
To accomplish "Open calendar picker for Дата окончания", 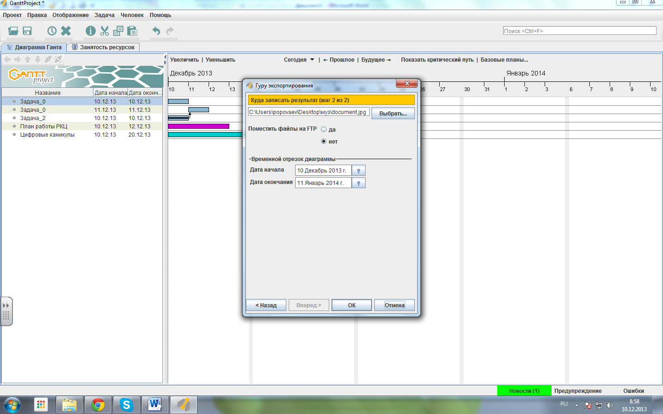I will pyautogui.click(x=359, y=183).
